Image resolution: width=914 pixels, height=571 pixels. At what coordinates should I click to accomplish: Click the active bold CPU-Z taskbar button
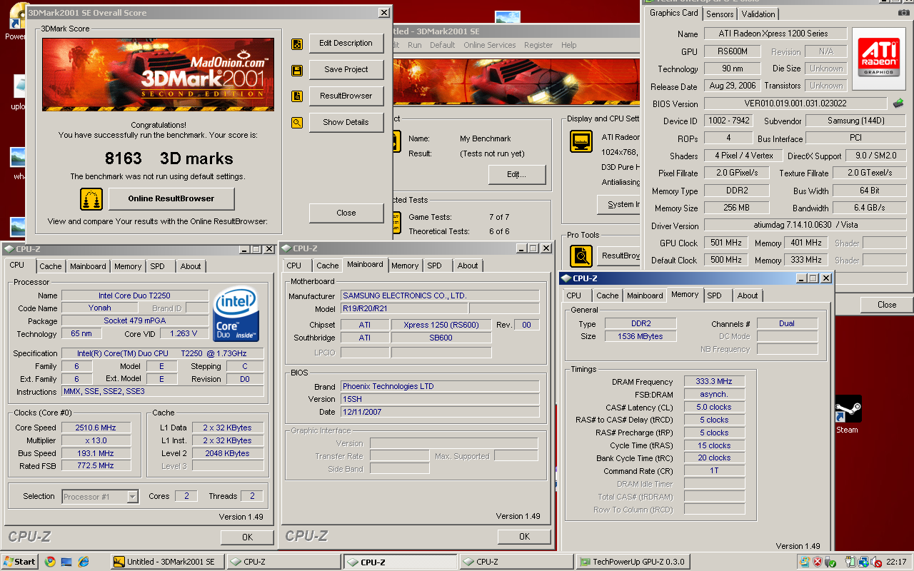[x=400, y=562]
